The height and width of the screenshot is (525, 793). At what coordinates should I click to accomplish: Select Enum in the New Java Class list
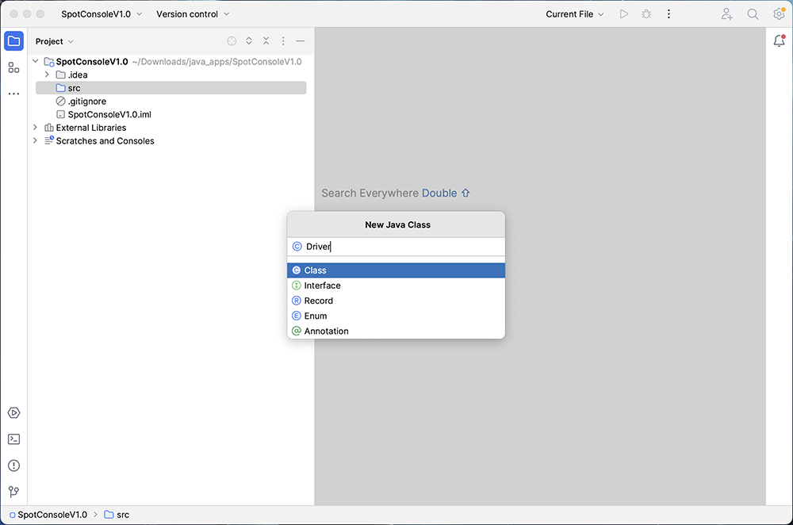coord(316,316)
